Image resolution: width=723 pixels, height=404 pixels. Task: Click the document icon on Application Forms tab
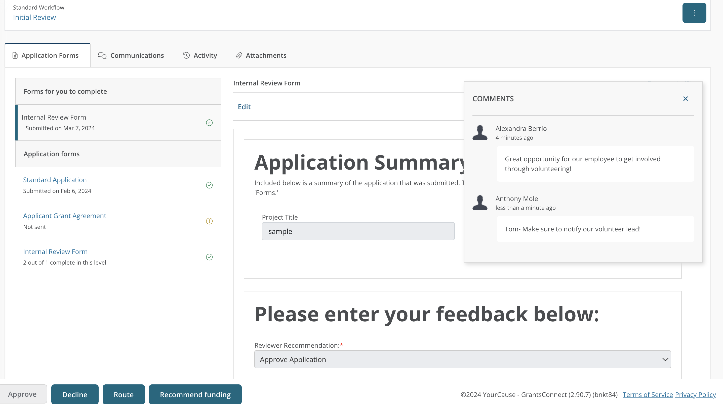tap(15, 55)
